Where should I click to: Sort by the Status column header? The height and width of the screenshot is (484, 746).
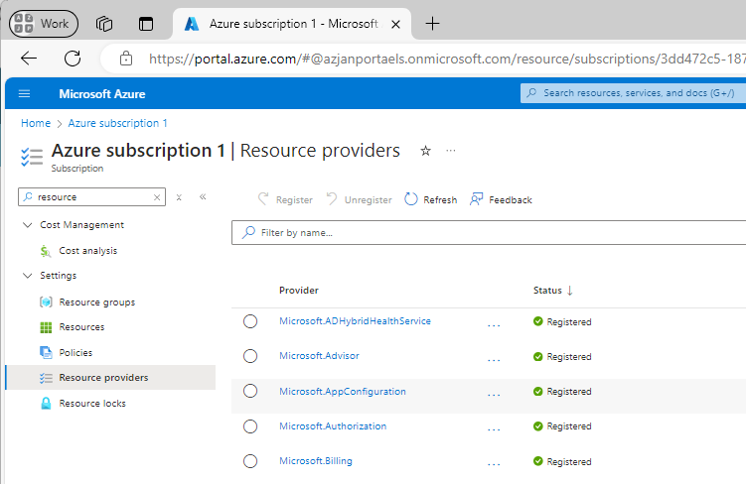click(x=553, y=291)
